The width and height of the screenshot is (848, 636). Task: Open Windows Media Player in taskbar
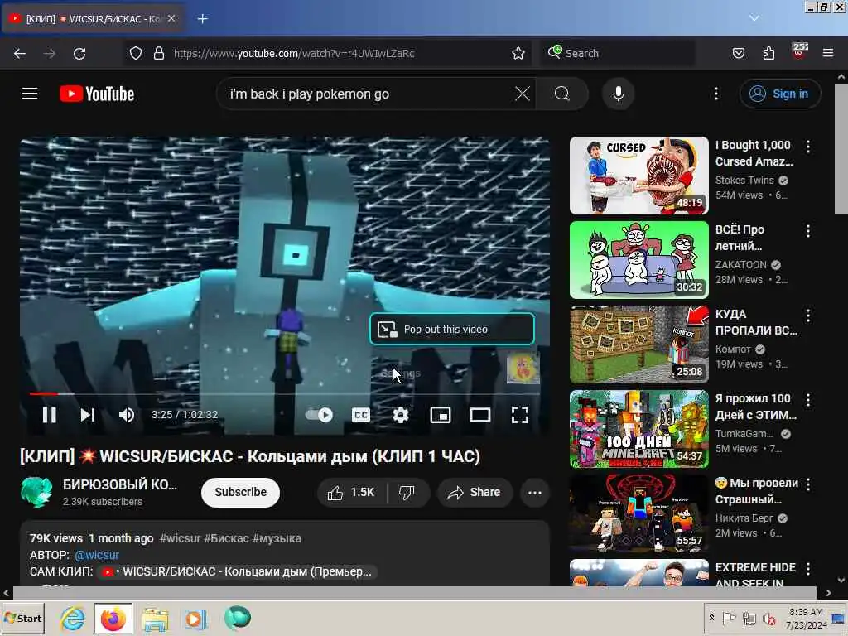pos(195,618)
